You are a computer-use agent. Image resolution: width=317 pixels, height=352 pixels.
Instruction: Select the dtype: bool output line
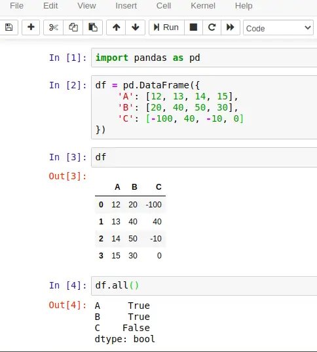coord(125,339)
